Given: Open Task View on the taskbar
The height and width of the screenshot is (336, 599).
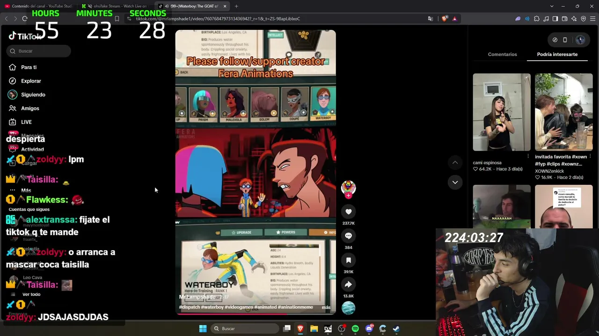Looking at the screenshot, I should coord(287,329).
